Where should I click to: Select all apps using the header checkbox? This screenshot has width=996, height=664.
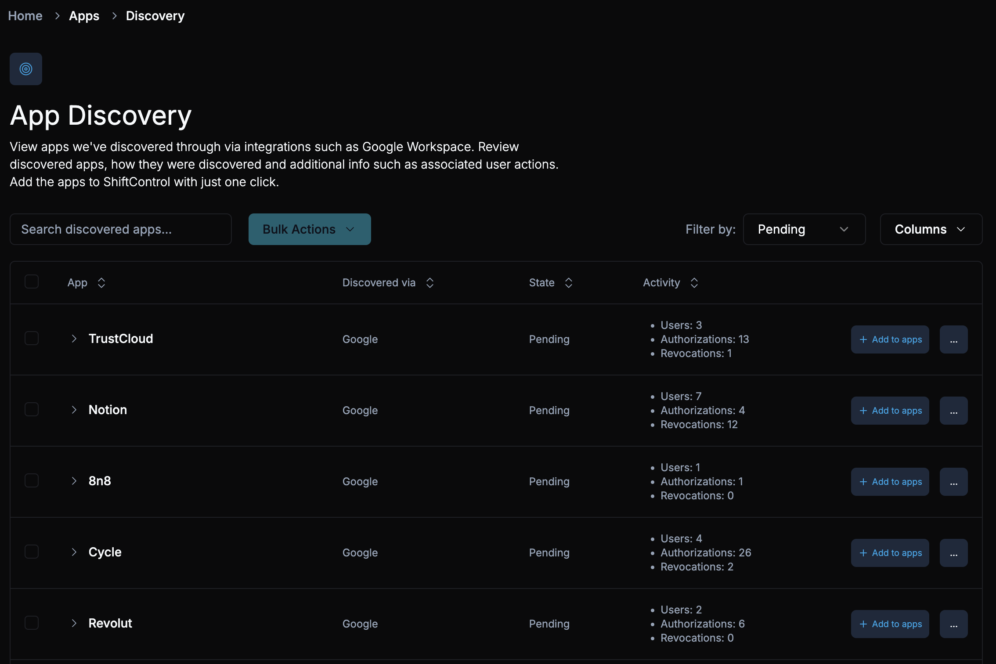pos(32,281)
